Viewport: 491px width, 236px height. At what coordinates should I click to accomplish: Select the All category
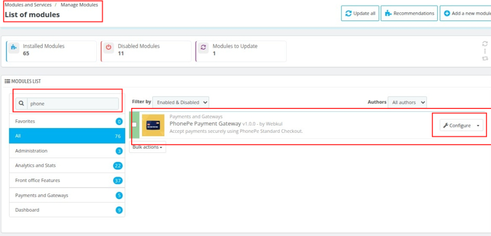tap(67, 136)
